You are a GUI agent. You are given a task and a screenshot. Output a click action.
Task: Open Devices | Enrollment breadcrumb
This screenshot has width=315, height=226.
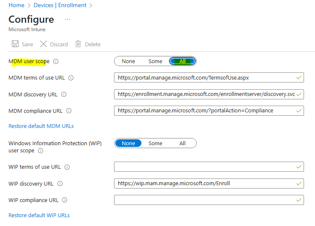pos(60,5)
